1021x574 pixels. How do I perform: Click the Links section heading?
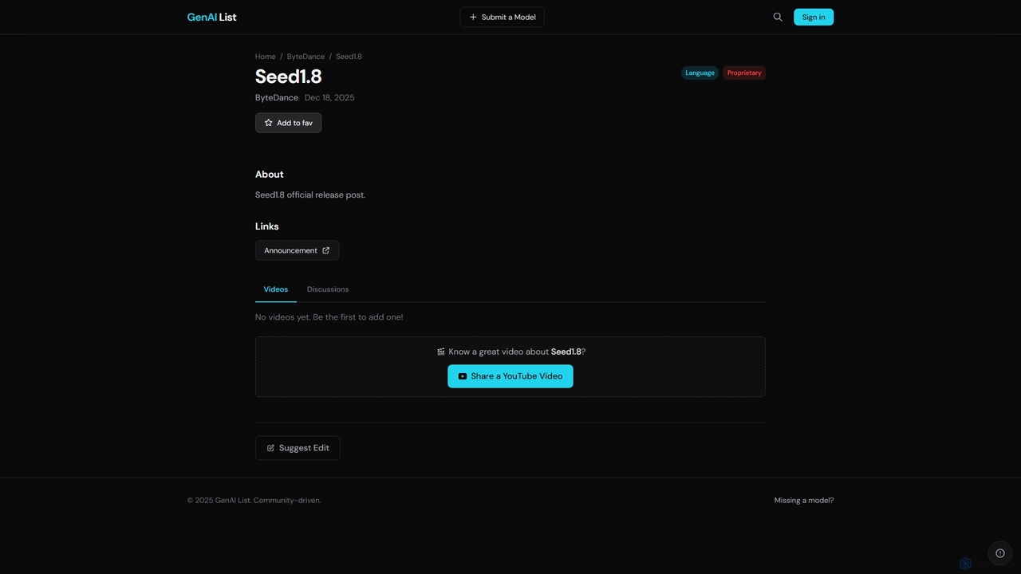[267, 226]
